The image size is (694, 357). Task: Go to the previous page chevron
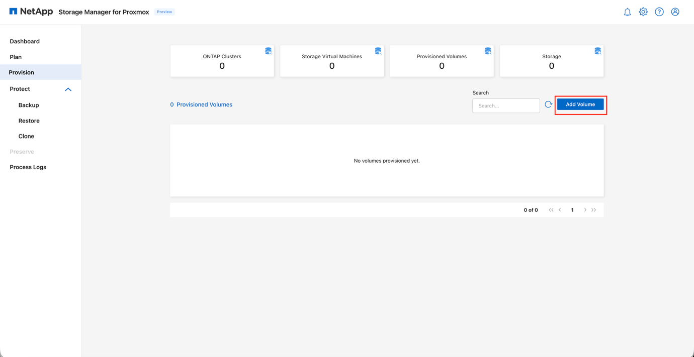coord(560,210)
